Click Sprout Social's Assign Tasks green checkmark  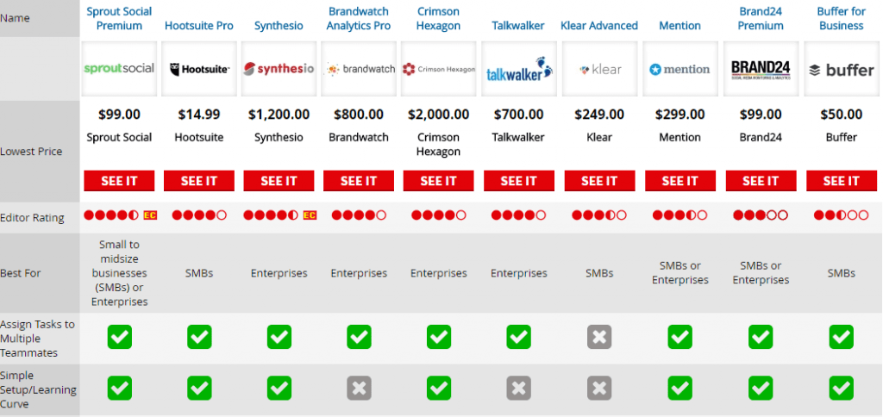coord(120,337)
